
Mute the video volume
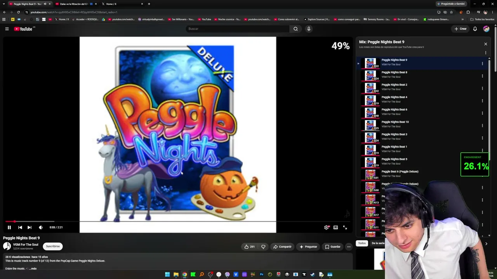click(41, 227)
